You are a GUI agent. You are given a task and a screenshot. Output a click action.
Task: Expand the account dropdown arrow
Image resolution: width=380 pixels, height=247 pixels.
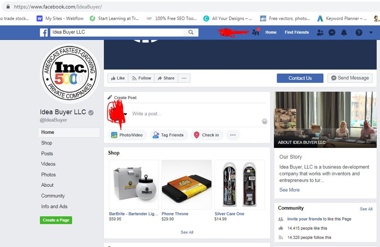pyautogui.click(x=371, y=32)
